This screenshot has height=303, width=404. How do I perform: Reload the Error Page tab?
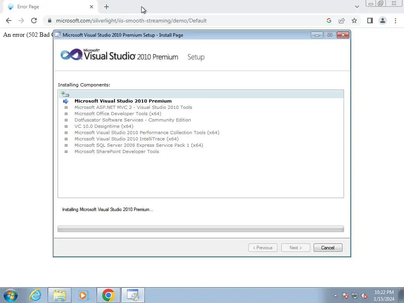point(34,21)
